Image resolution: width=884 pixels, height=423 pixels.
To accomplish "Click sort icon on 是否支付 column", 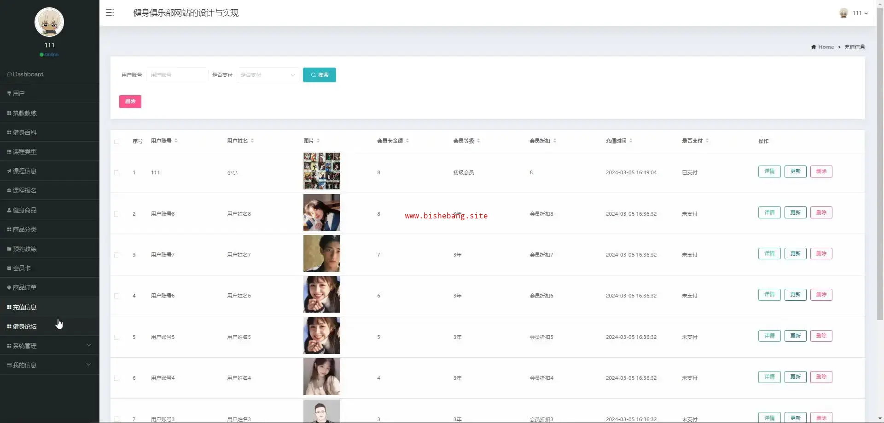I will tap(707, 141).
